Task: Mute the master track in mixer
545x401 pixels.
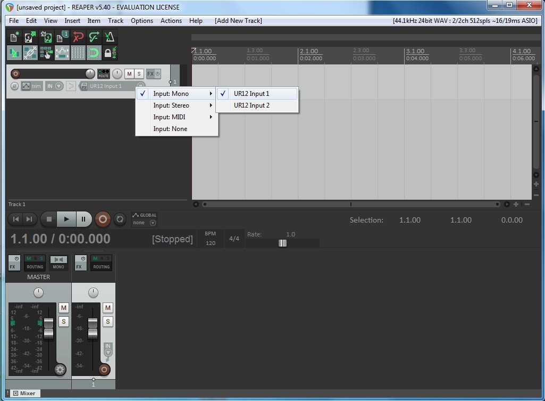Action: point(63,308)
